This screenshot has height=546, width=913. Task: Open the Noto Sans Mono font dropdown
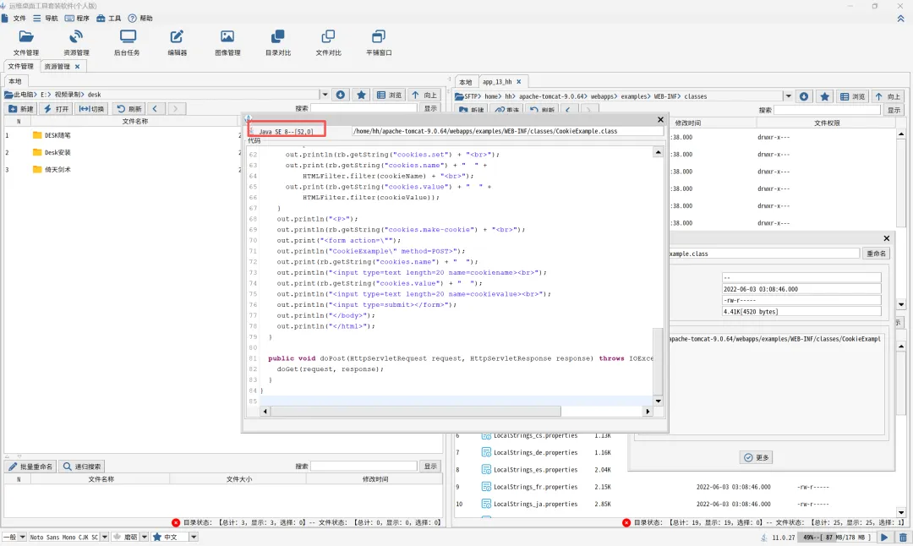(x=106, y=537)
